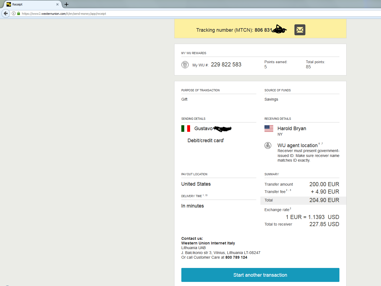Click the MY WU REWARDS section heading
381x286 pixels.
[x=194, y=53]
